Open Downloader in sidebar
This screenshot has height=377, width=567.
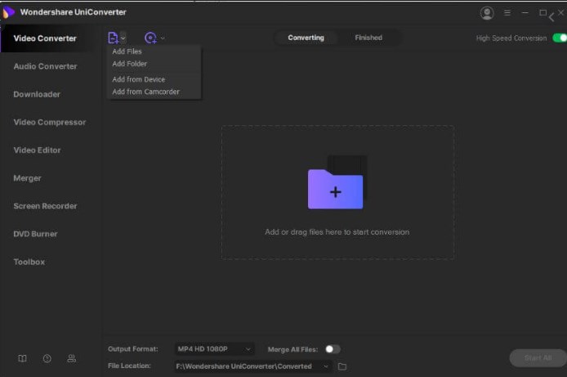tap(37, 94)
